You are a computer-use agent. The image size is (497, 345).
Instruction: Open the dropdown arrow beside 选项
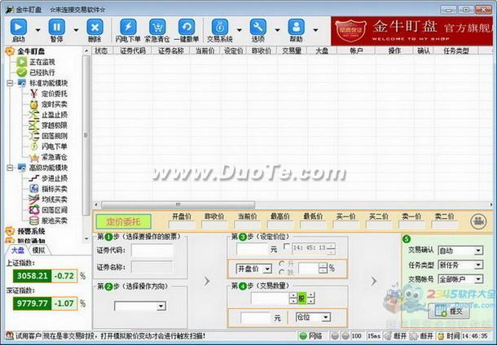[277, 30]
